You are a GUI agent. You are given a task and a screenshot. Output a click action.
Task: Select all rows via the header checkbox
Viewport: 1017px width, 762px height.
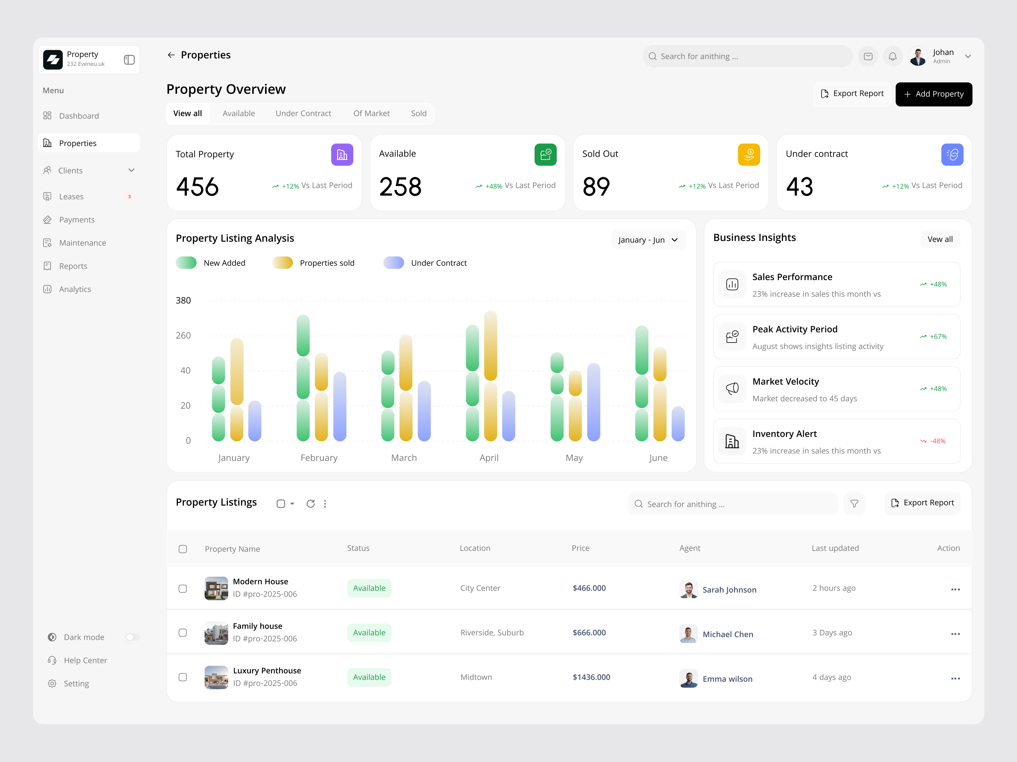(183, 549)
